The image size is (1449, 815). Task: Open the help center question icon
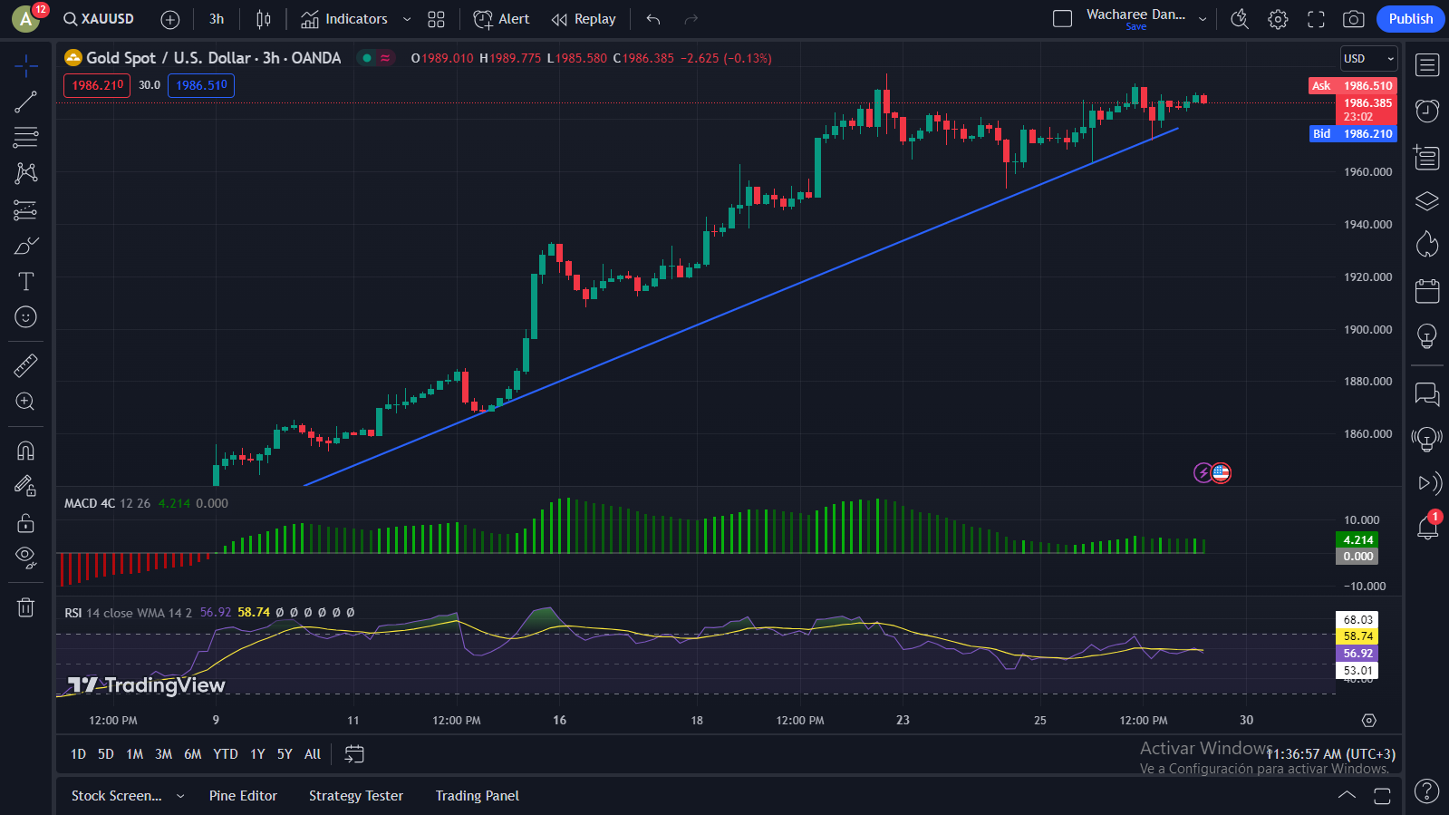(x=1426, y=791)
